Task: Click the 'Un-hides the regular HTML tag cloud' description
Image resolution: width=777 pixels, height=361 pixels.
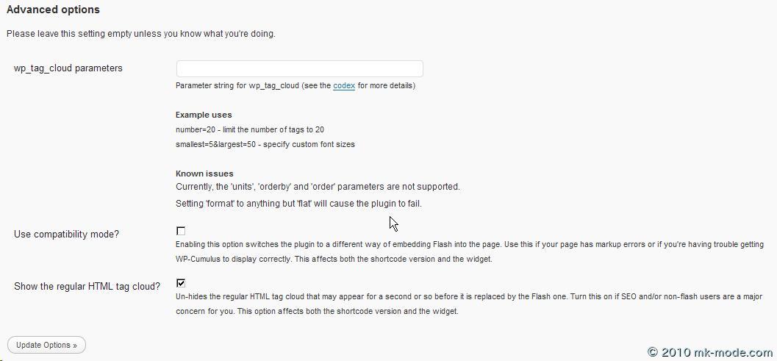Action: coord(469,304)
